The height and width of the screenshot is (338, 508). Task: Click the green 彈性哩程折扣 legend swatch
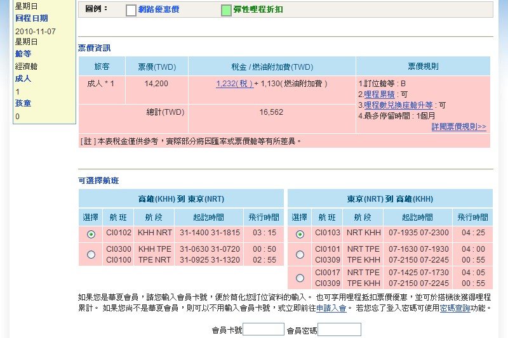click(x=226, y=10)
